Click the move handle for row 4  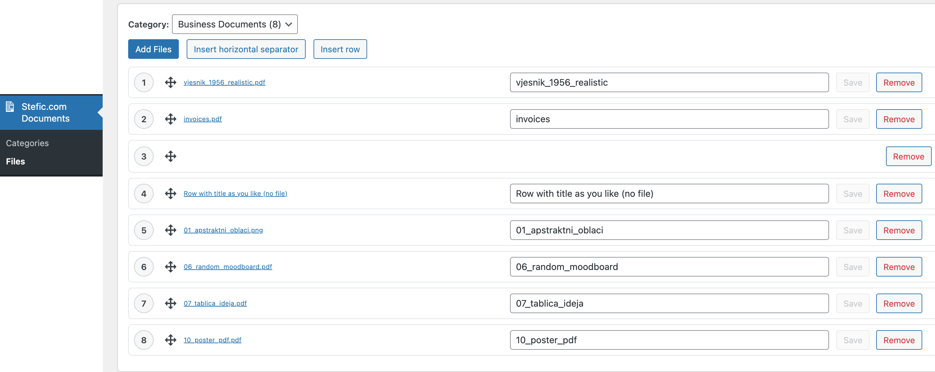coord(170,194)
